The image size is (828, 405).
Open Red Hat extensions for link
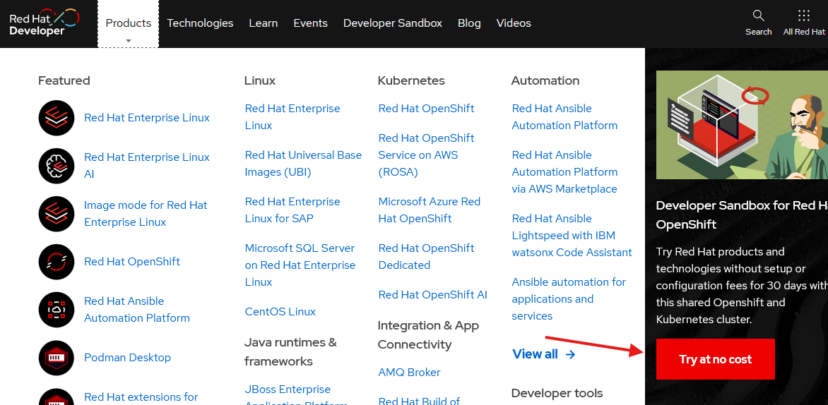(x=141, y=397)
